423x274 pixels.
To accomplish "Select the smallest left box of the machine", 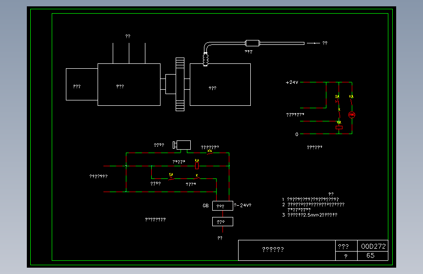I will pyautogui.click(x=82, y=84).
